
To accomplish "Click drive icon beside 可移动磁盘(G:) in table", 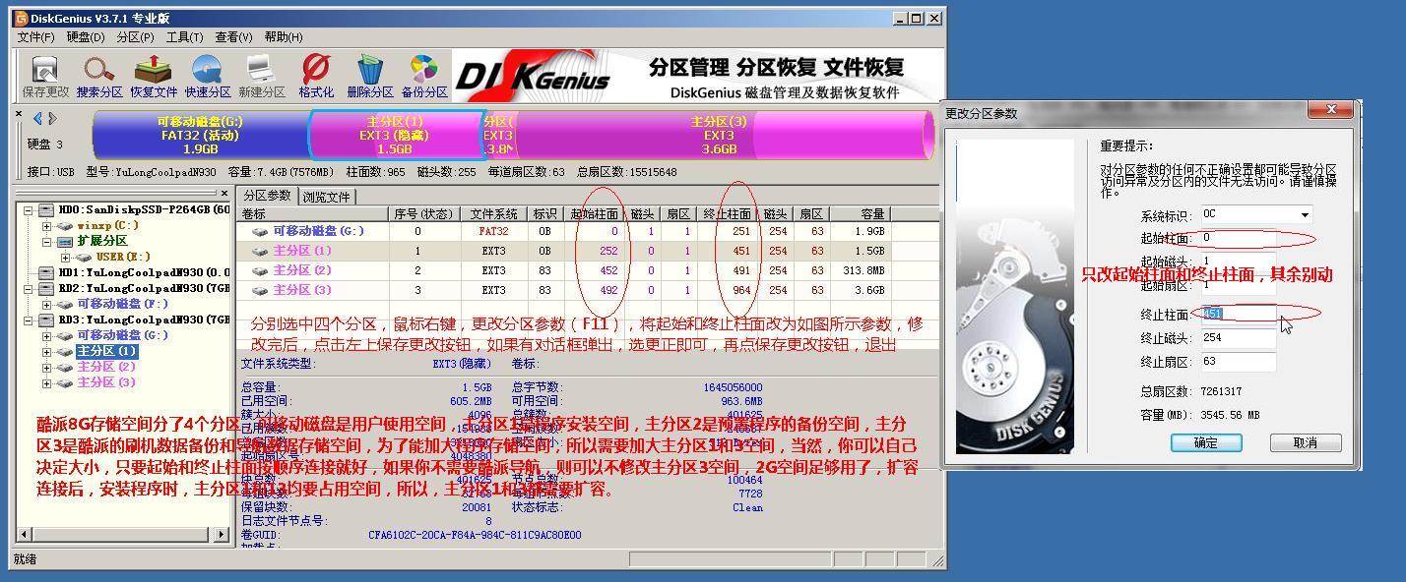I will click(x=260, y=232).
